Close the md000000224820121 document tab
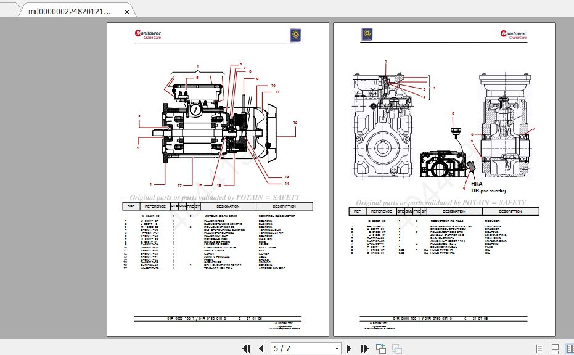Viewport: 574px width, 355px height. [126, 12]
